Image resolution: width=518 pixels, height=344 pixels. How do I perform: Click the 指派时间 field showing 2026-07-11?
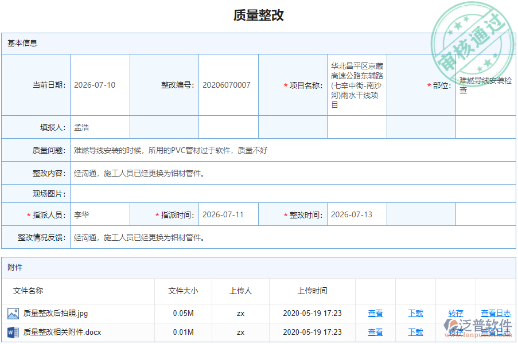point(223,214)
